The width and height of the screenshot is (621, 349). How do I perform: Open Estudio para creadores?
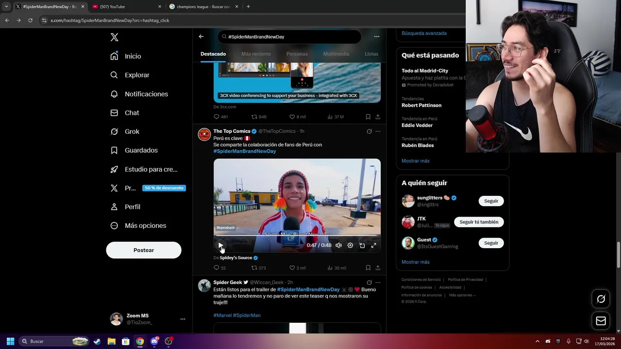[x=144, y=169]
